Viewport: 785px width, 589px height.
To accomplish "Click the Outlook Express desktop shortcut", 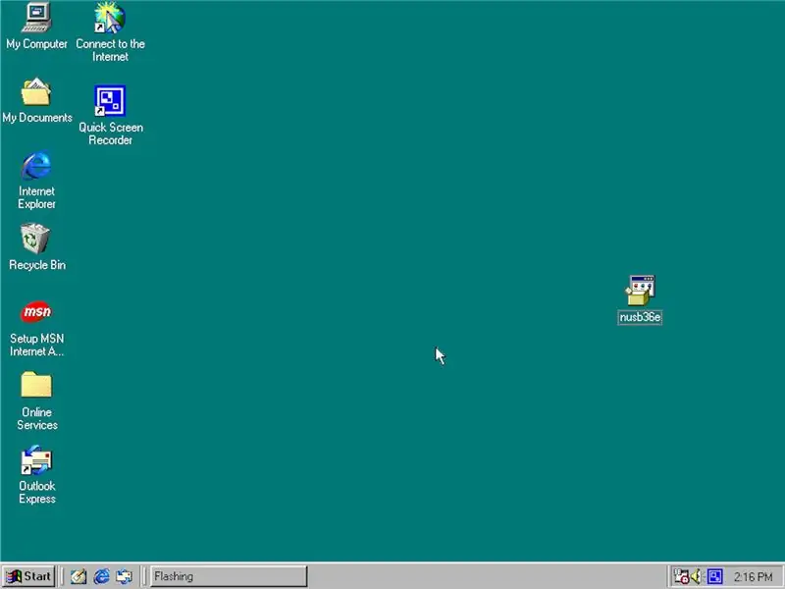I will point(36,460).
